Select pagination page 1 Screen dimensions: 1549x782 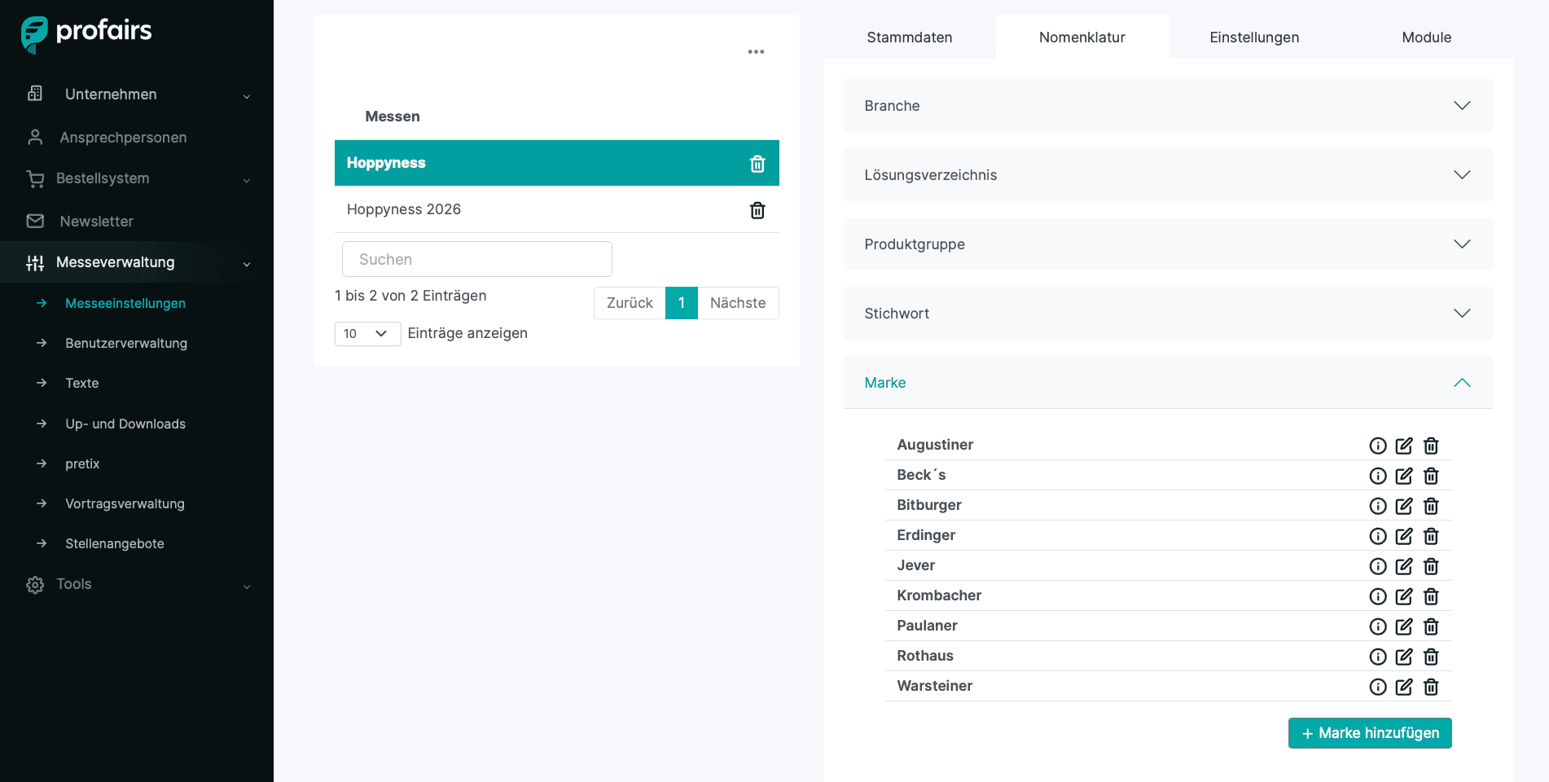pyautogui.click(x=682, y=303)
